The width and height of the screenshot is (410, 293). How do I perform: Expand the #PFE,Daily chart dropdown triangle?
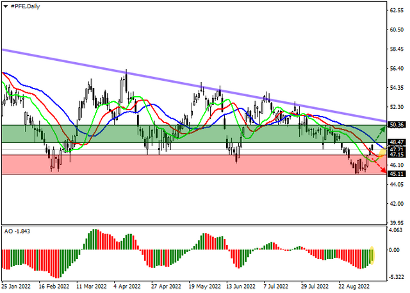tap(6, 6)
